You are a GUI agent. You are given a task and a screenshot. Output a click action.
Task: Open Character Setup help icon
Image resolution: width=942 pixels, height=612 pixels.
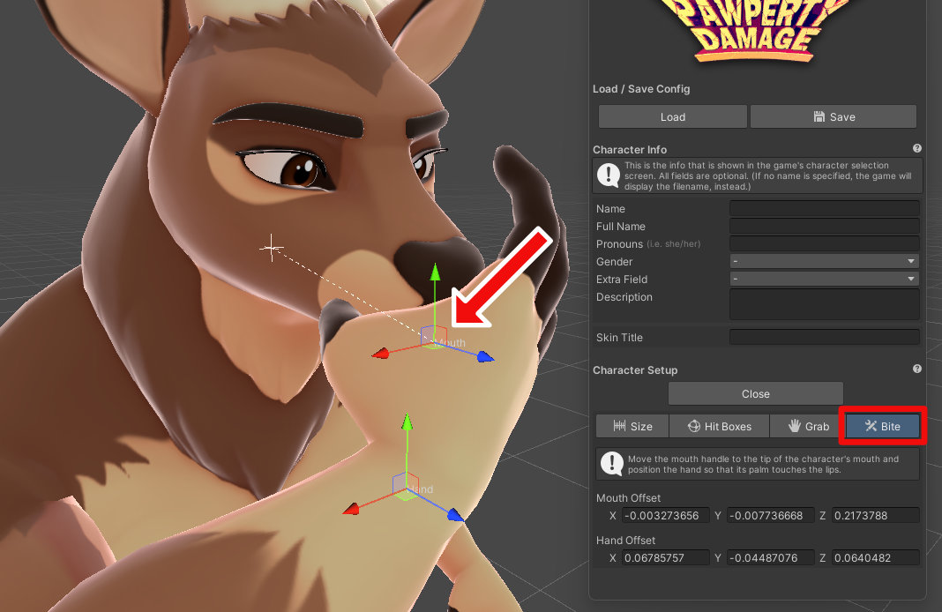[916, 369]
